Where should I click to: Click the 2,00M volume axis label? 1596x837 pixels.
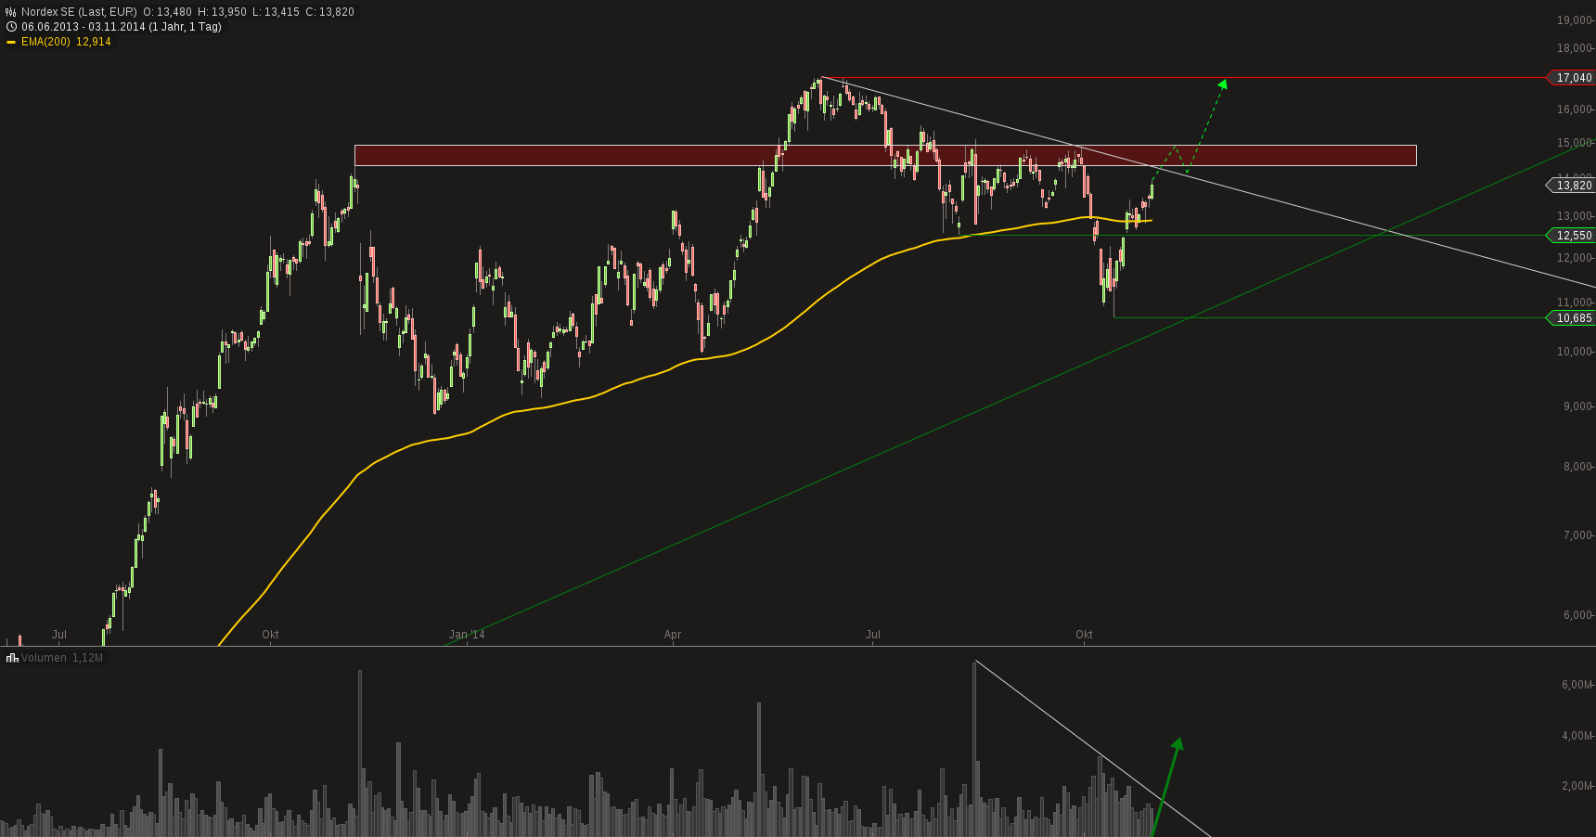click(1577, 786)
